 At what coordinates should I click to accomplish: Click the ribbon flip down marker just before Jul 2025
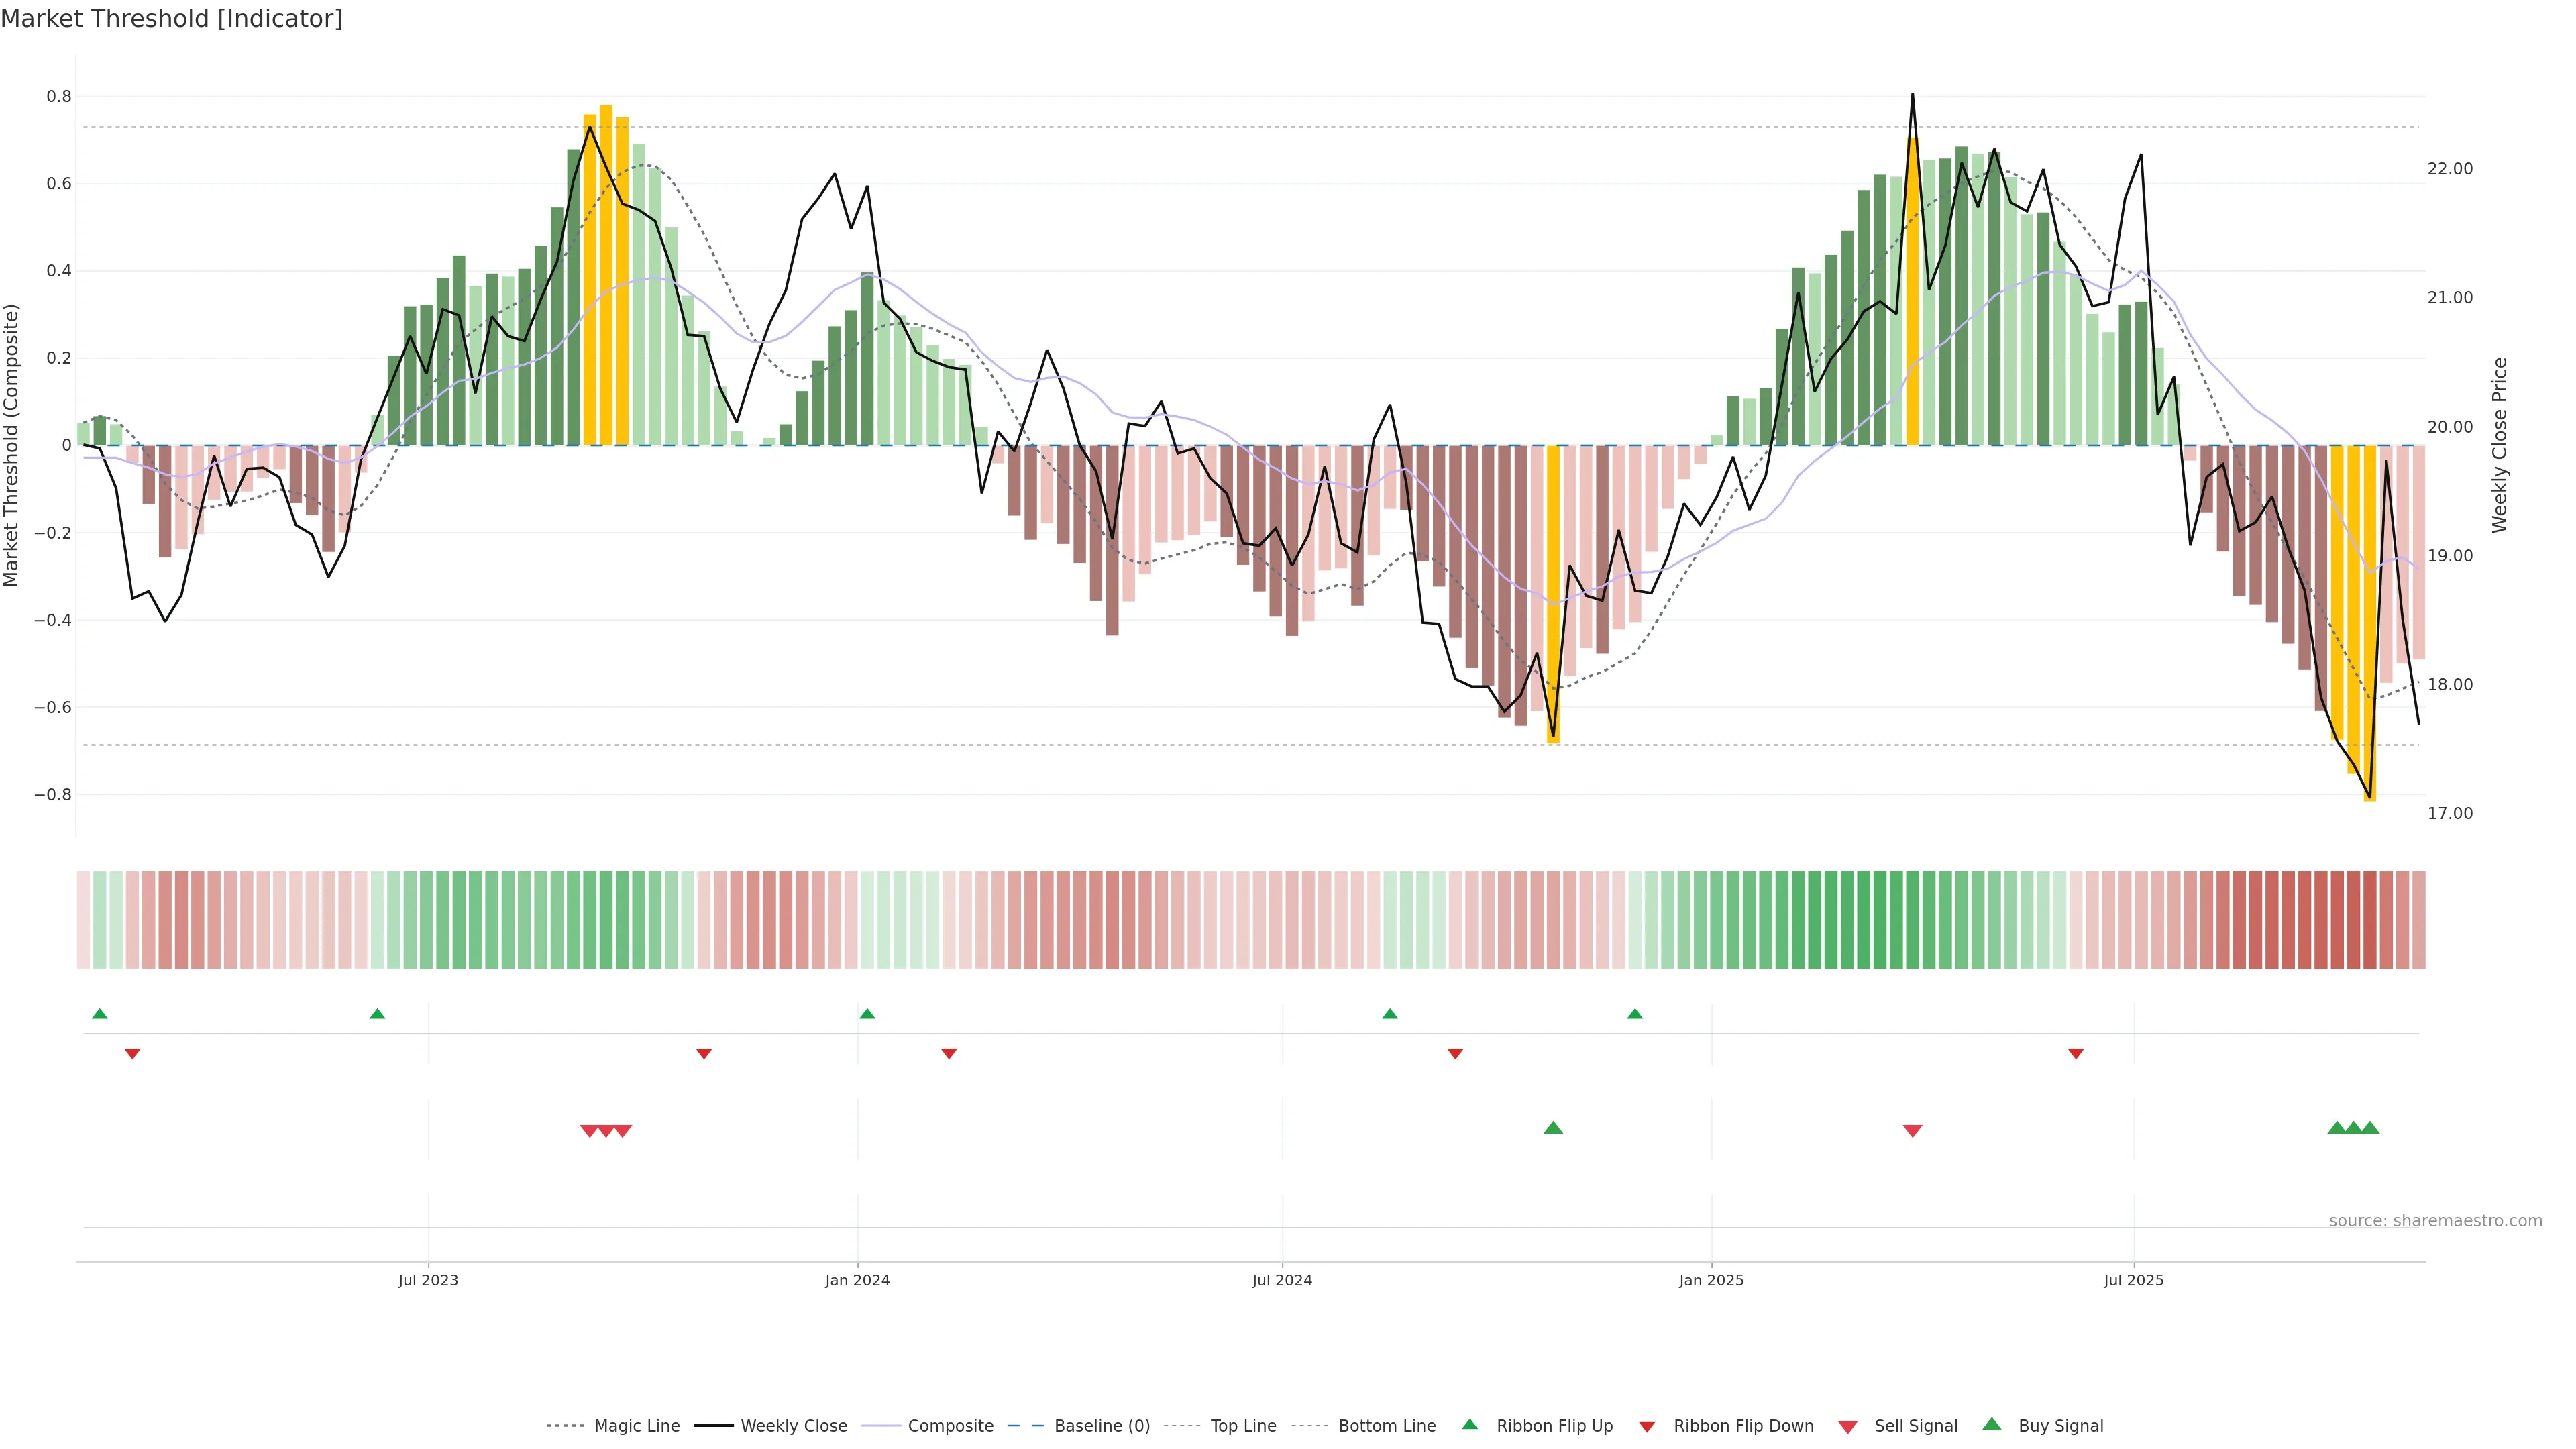[2076, 1054]
